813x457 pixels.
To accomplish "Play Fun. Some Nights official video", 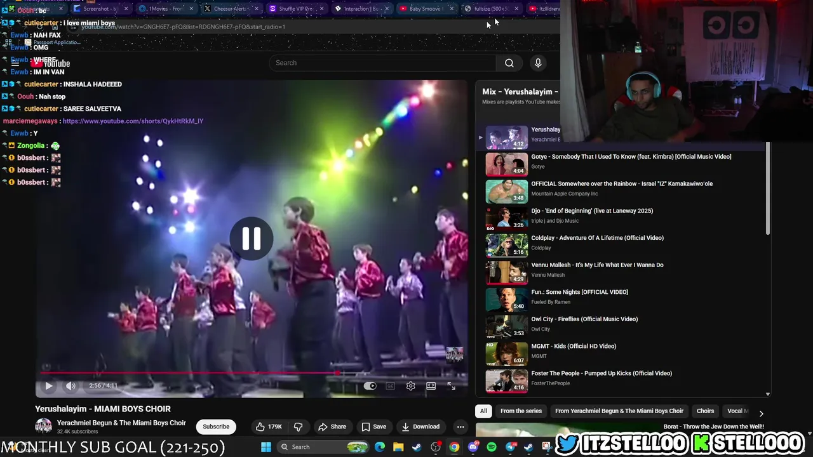I will (622, 299).
